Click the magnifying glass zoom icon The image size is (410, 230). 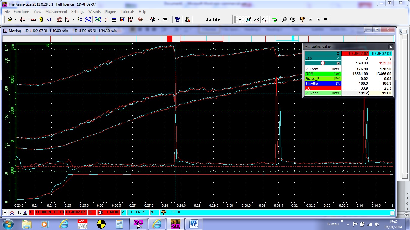(x=284, y=19)
